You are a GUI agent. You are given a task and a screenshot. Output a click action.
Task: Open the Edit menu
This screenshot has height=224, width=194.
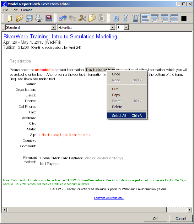click(14, 10)
